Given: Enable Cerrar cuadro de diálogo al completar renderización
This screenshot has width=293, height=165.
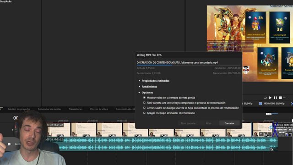Looking at the screenshot, I should (x=144, y=108).
